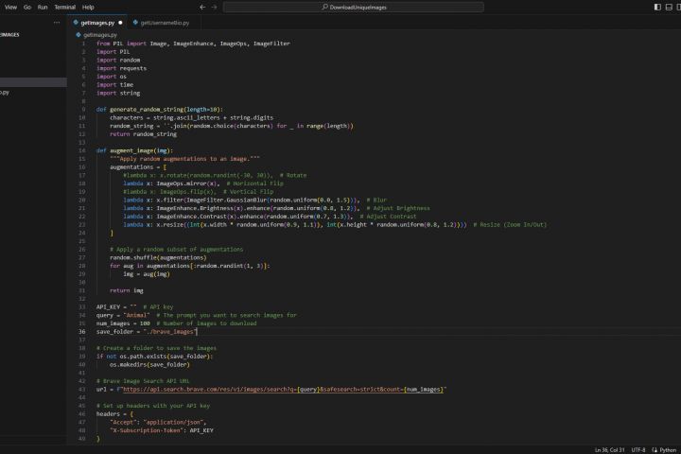
Task: Open the Go menu
Action: pyautogui.click(x=27, y=7)
